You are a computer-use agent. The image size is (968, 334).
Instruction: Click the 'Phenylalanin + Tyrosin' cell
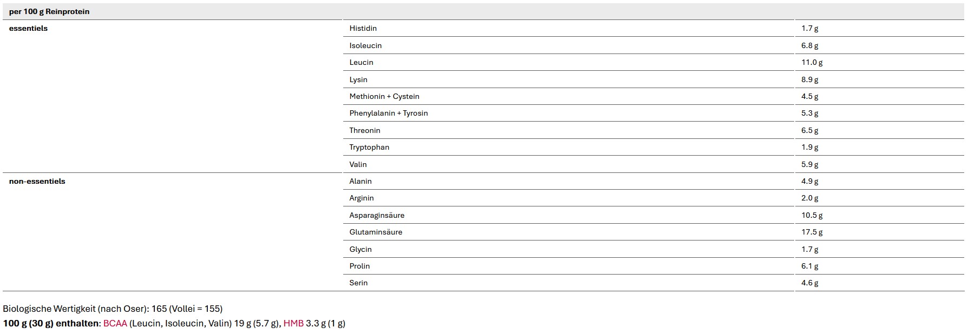click(x=389, y=113)
